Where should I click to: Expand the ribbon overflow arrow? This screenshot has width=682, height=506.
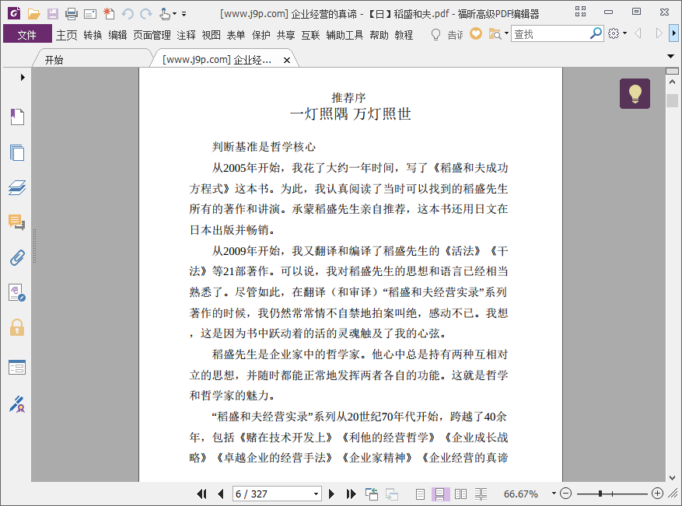click(674, 33)
